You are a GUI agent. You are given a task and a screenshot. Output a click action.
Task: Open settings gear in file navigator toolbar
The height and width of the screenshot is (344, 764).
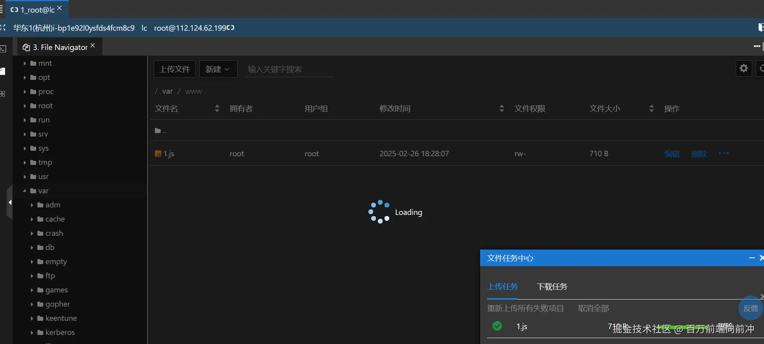744,68
